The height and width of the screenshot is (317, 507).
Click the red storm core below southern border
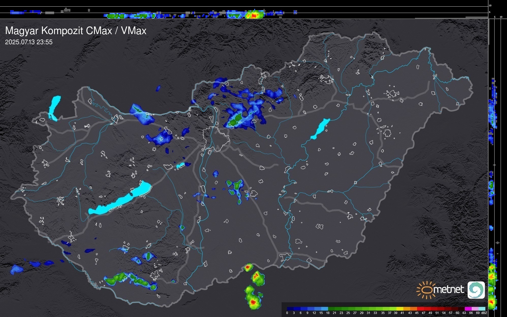pos(253,302)
